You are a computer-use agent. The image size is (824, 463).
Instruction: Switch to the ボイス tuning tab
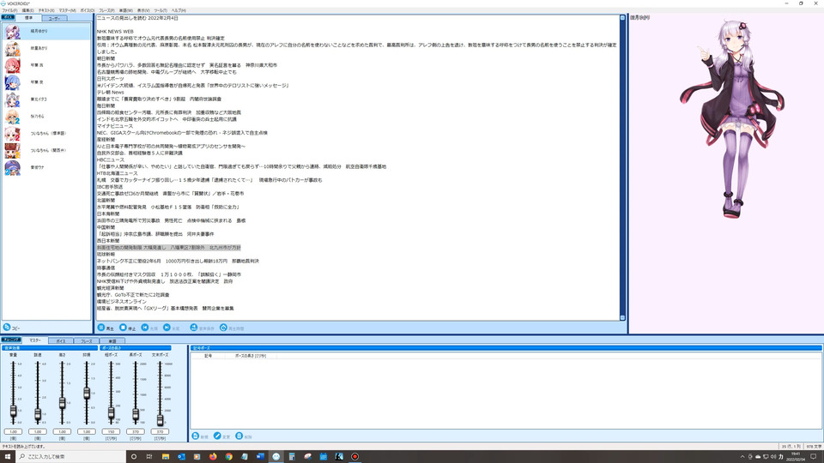pyautogui.click(x=61, y=341)
